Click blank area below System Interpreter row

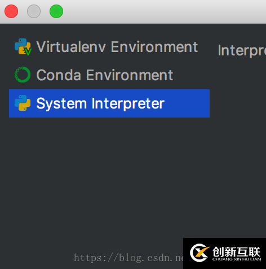(x=109, y=170)
